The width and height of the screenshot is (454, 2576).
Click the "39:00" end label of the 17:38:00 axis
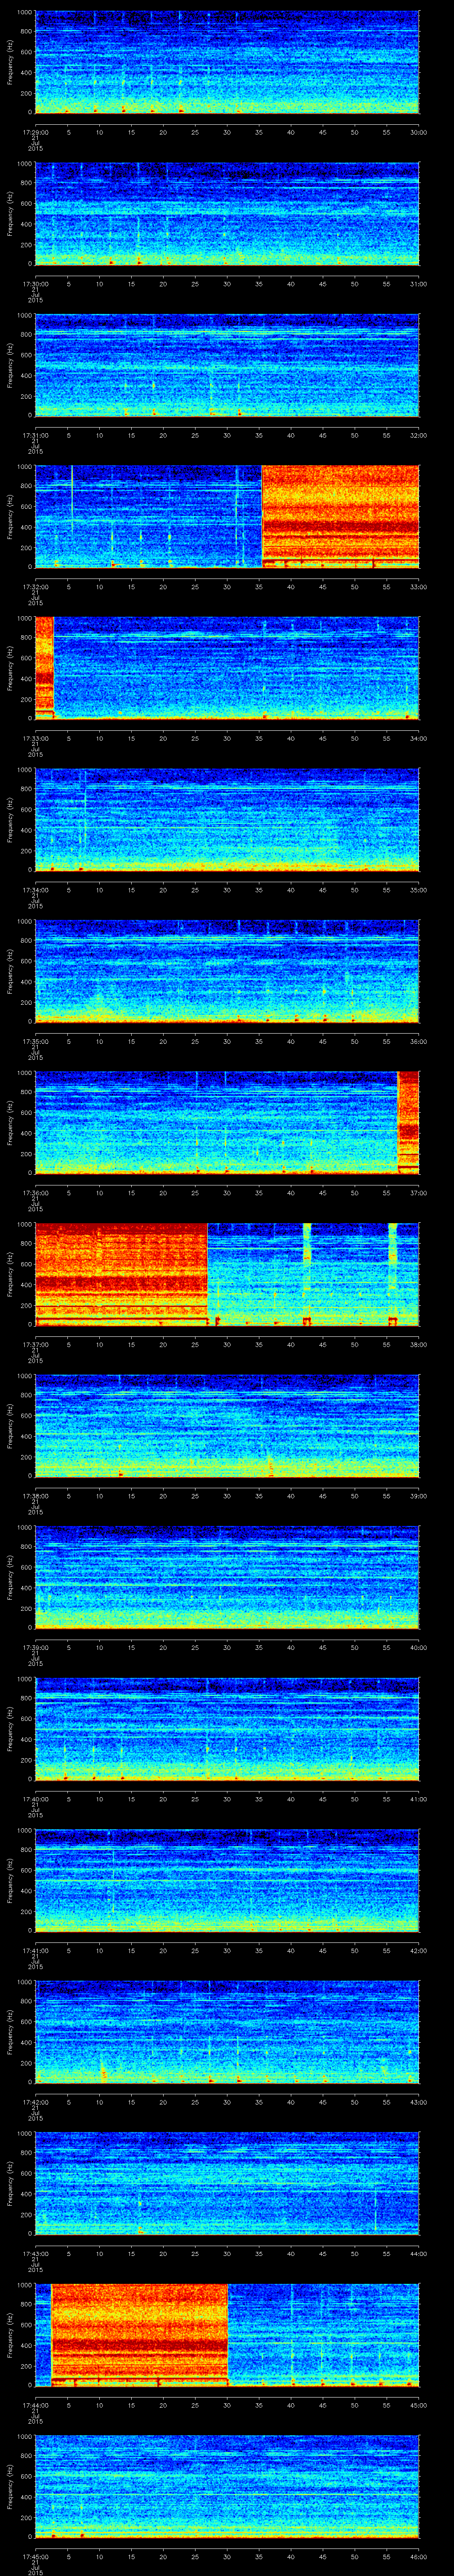(418, 1496)
